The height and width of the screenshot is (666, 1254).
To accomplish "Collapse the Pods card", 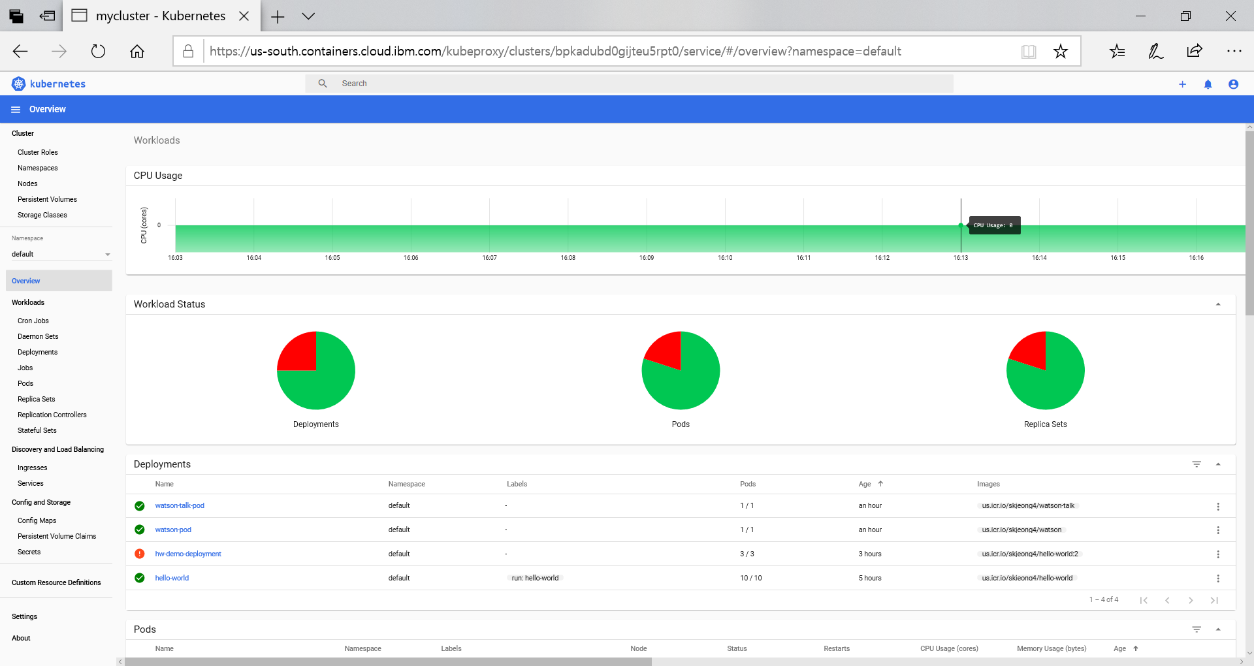I will coord(1218,629).
